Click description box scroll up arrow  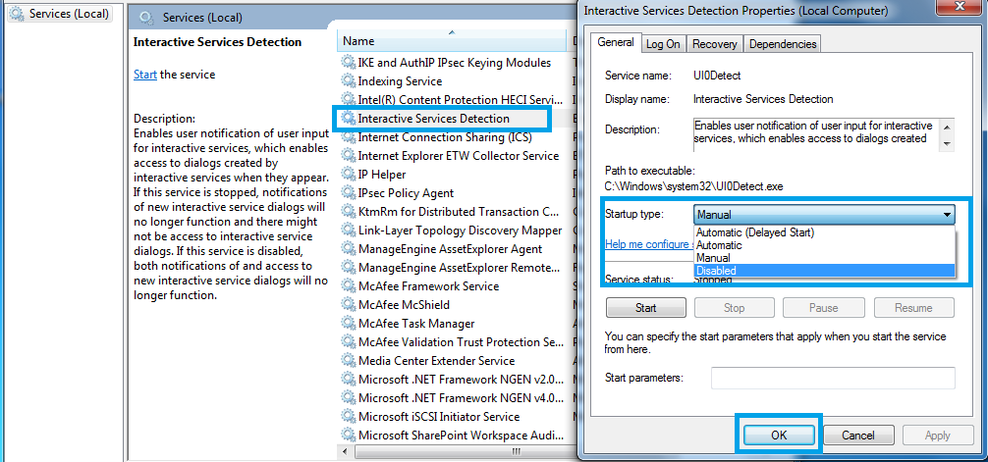947,126
